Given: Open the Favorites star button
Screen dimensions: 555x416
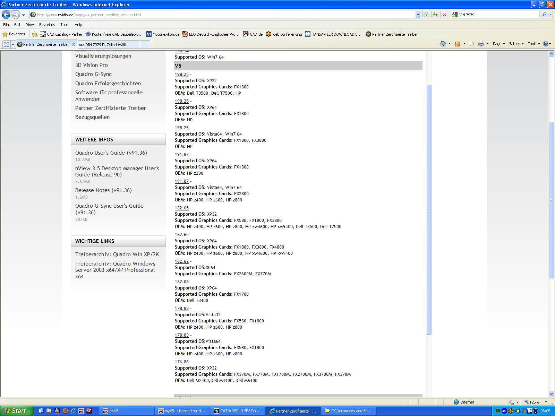Looking at the screenshot, I should pos(14,34).
